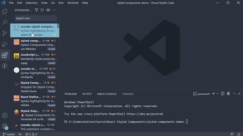Open the Run menu
The width and height of the screenshot is (243, 136).
[x=61, y=3]
